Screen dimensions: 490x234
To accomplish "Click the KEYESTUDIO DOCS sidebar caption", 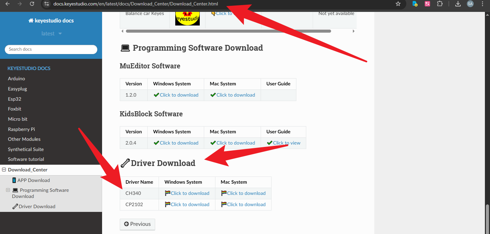I will tap(29, 68).
